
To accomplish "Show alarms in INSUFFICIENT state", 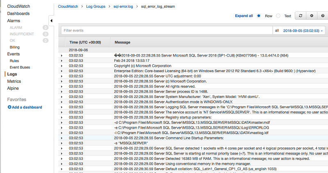I will [x=22, y=34].
